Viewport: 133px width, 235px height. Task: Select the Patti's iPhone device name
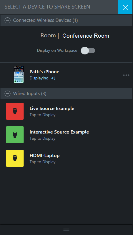click(x=44, y=72)
